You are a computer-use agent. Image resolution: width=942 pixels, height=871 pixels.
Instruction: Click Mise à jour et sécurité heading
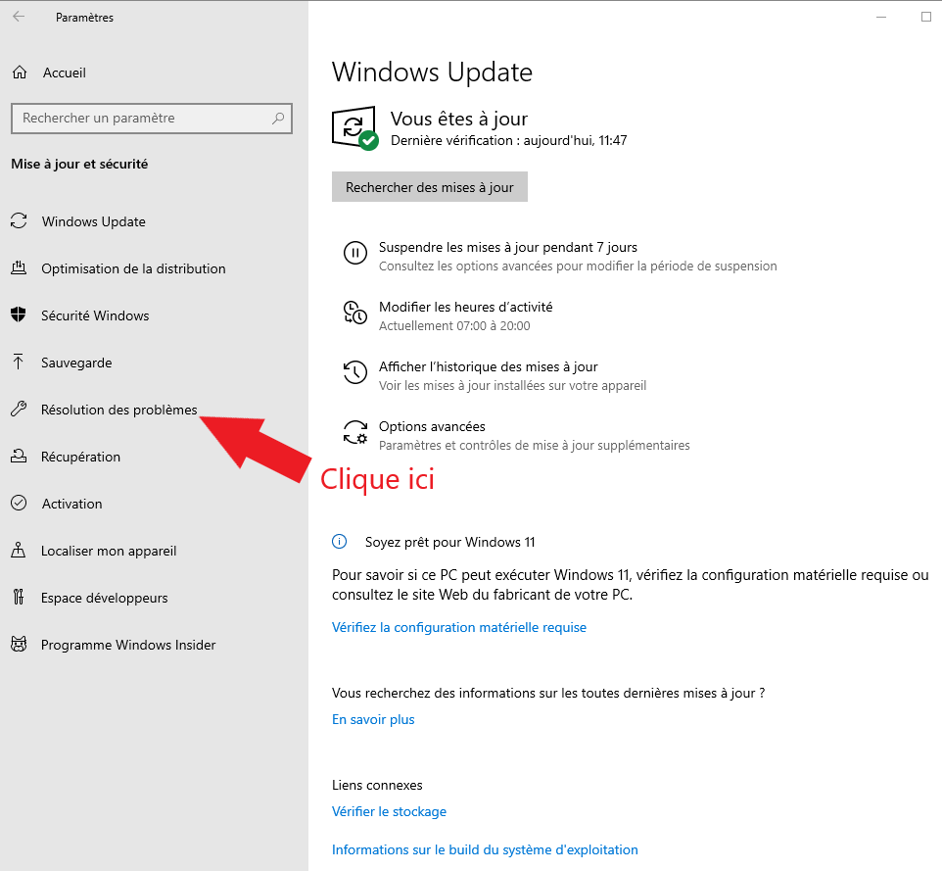point(79,164)
